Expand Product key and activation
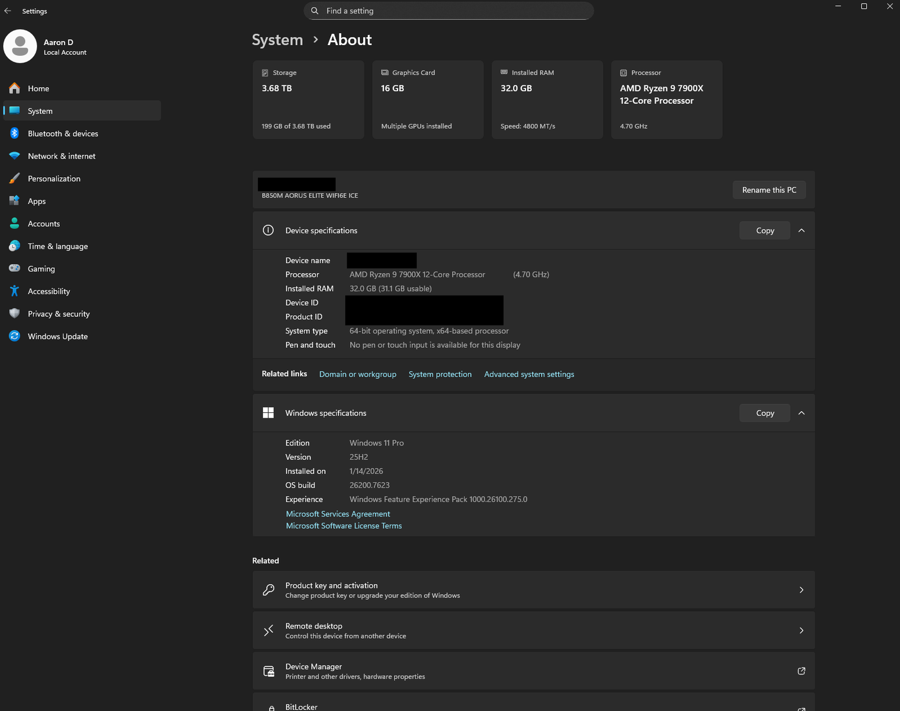The width and height of the screenshot is (900, 711). pyautogui.click(x=533, y=590)
